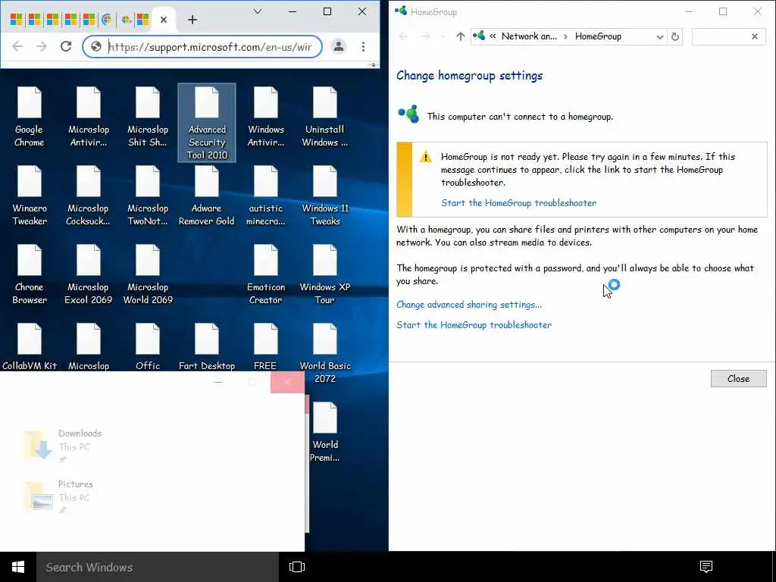
Task: Click the HomeGroup breadcrumb segment
Action: [598, 36]
